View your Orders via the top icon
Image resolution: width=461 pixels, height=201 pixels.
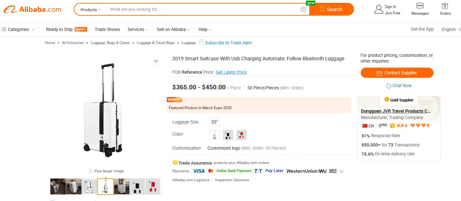tap(445, 9)
